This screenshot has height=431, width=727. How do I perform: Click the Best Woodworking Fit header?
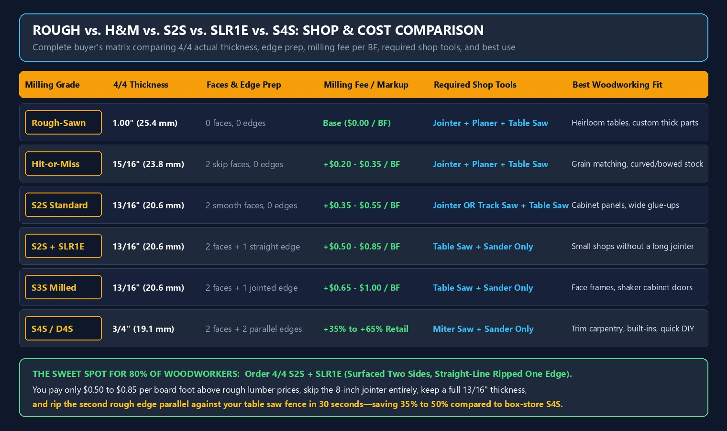pyautogui.click(x=617, y=85)
